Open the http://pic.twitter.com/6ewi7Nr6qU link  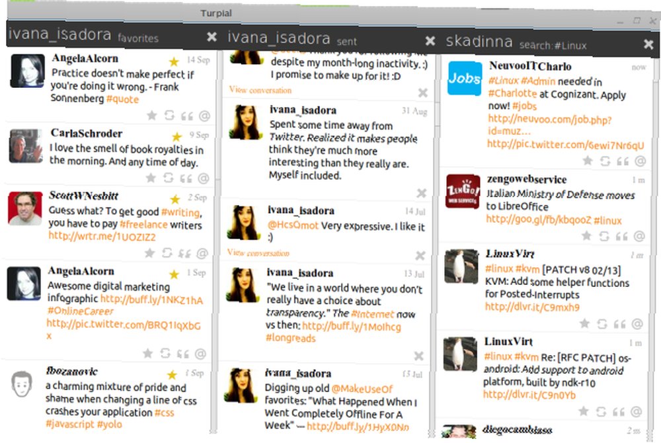(x=565, y=145)
